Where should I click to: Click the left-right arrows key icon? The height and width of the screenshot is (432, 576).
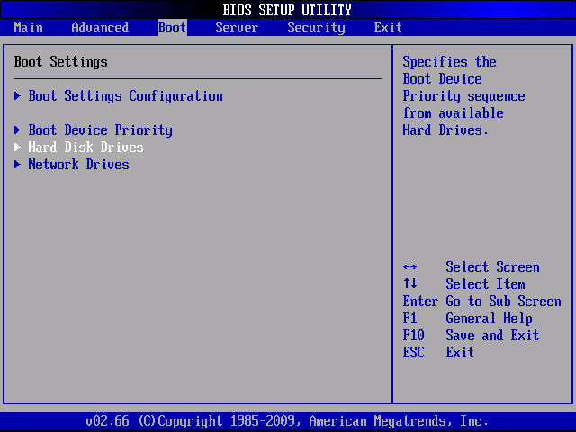tap(410, 267)
